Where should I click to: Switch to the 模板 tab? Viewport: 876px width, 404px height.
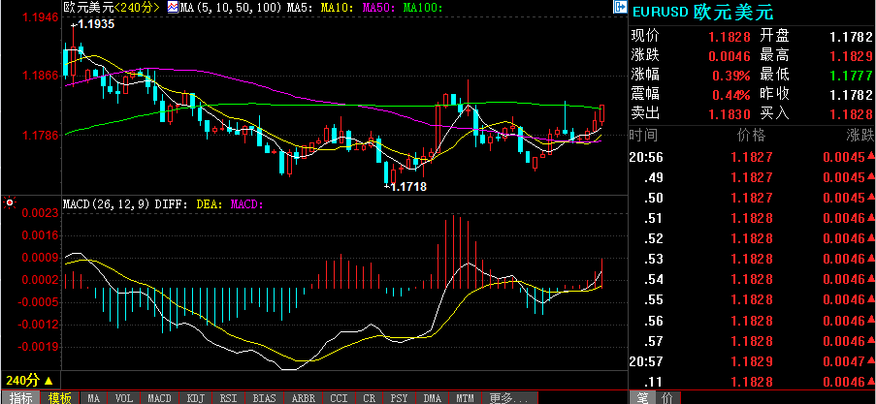coord(60,397)
